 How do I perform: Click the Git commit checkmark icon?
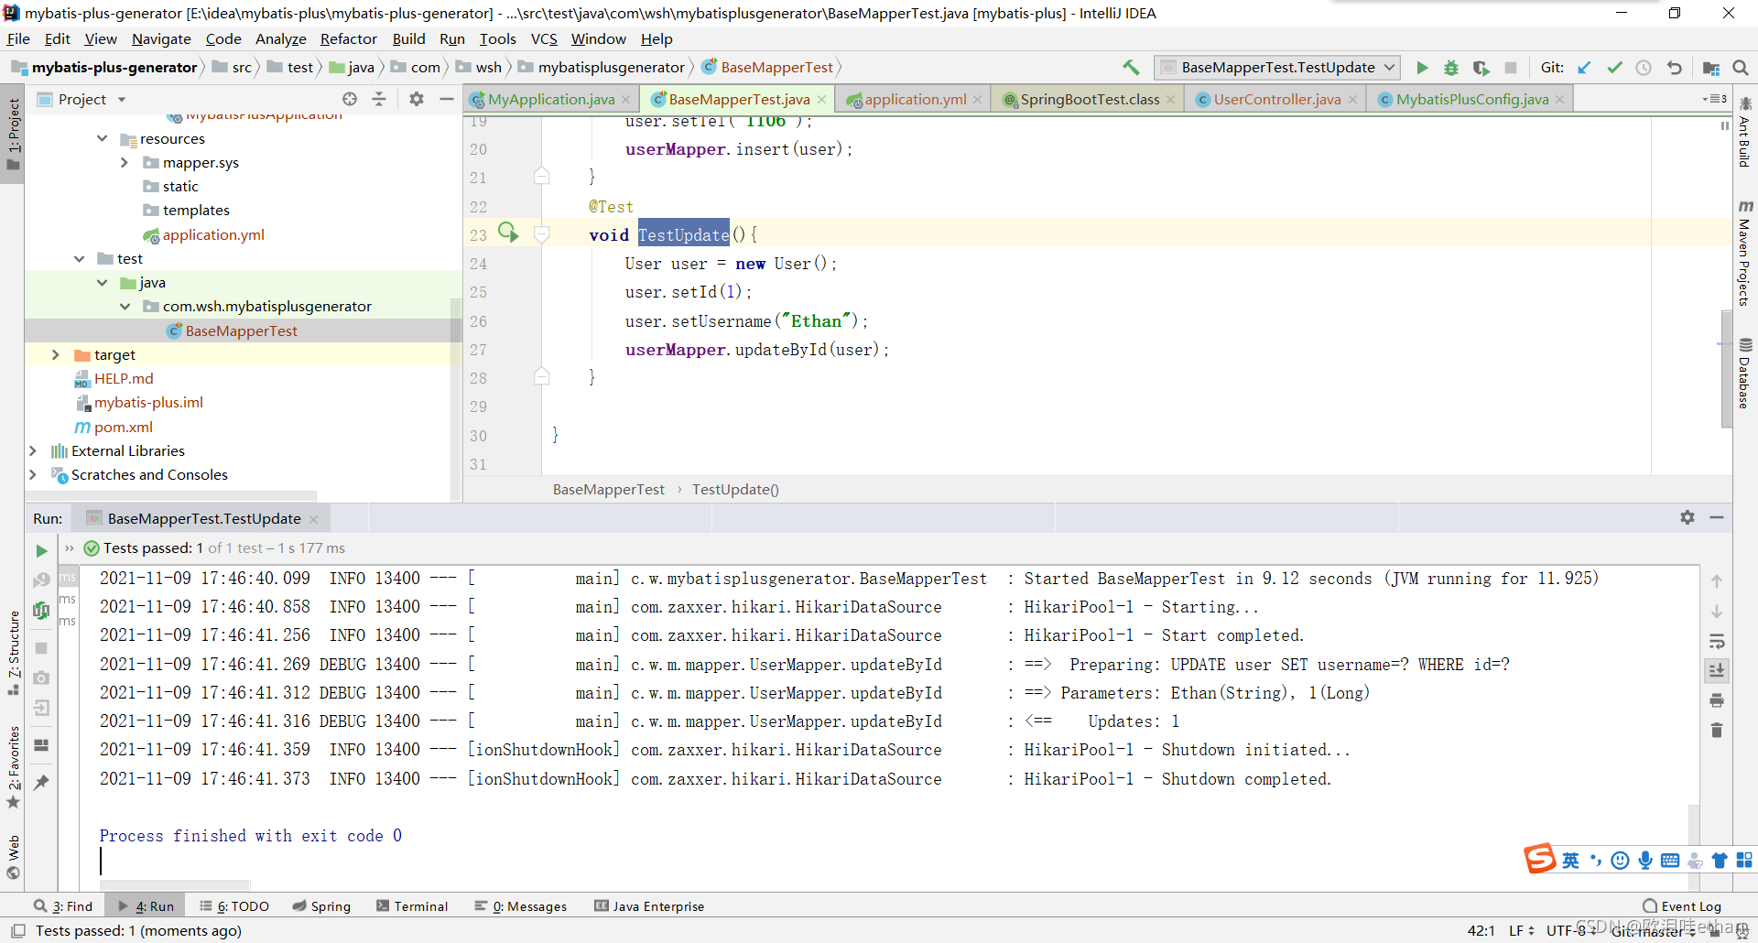coord(1614,68)
